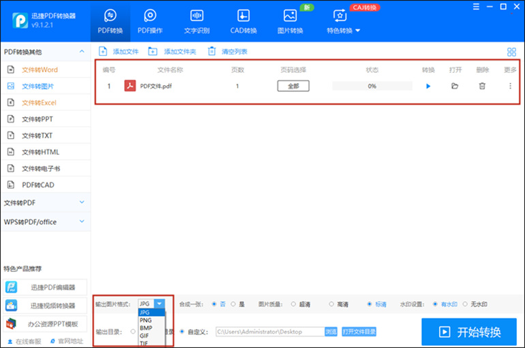Select the 自定义 output directory radio

click(182, 332)
